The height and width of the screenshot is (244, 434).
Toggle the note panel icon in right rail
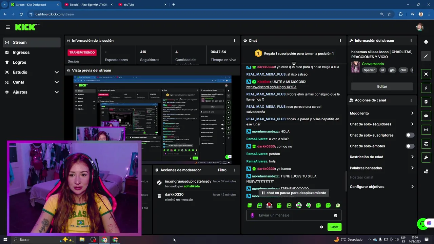tap(426, 102)
